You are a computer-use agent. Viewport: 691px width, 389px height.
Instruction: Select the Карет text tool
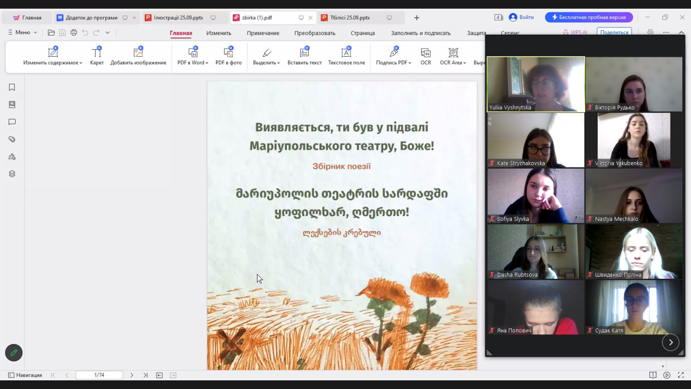97,53
